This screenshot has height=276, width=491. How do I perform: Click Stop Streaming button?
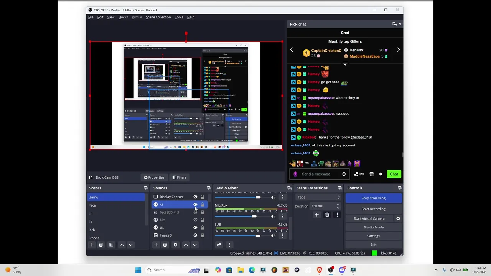374,198
